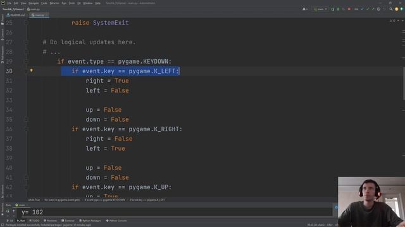Open the Structure sidebar panel

pos(3,190)
